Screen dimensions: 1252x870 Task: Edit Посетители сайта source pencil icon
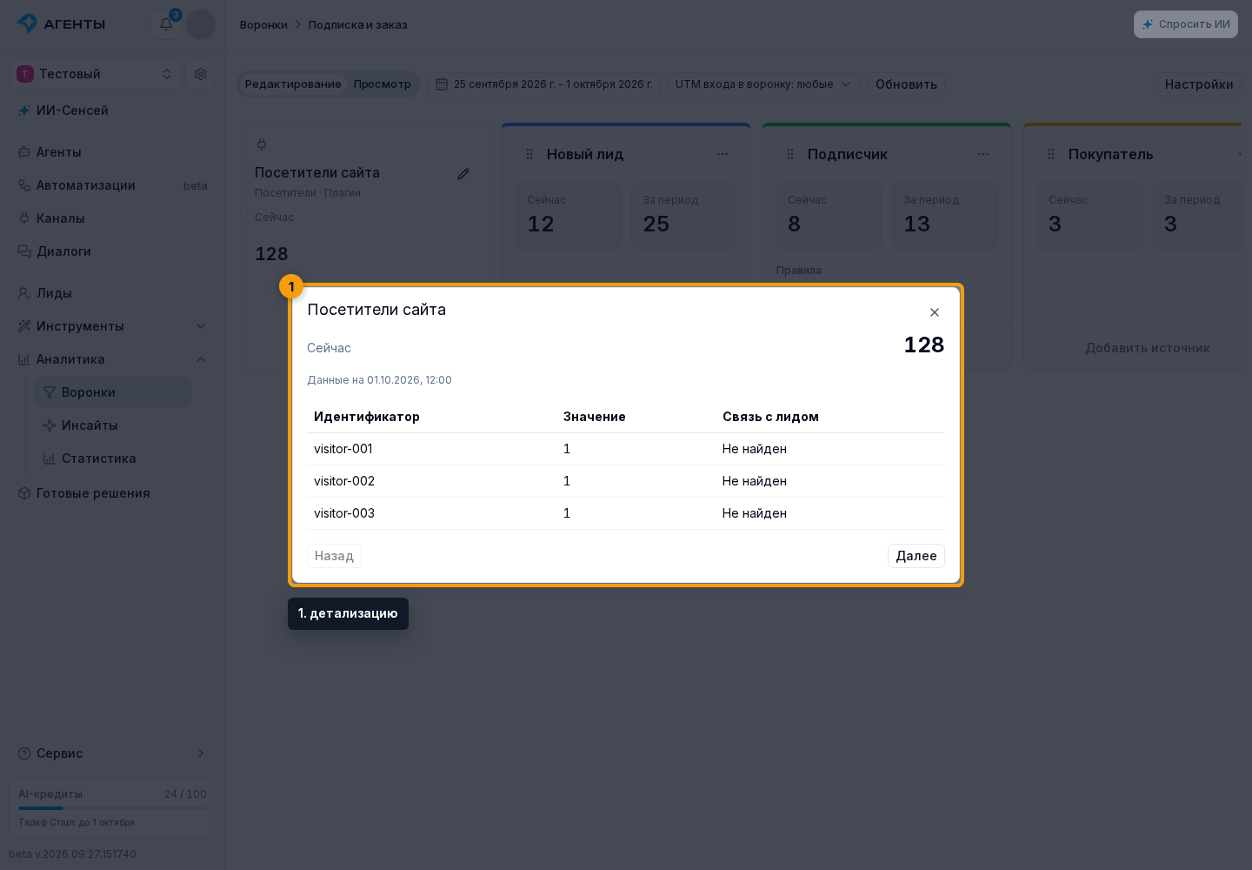pos(463,174)
